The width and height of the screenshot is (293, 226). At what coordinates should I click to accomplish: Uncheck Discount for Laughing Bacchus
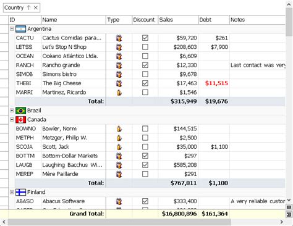pyautogui.click(x=145, y=165)
